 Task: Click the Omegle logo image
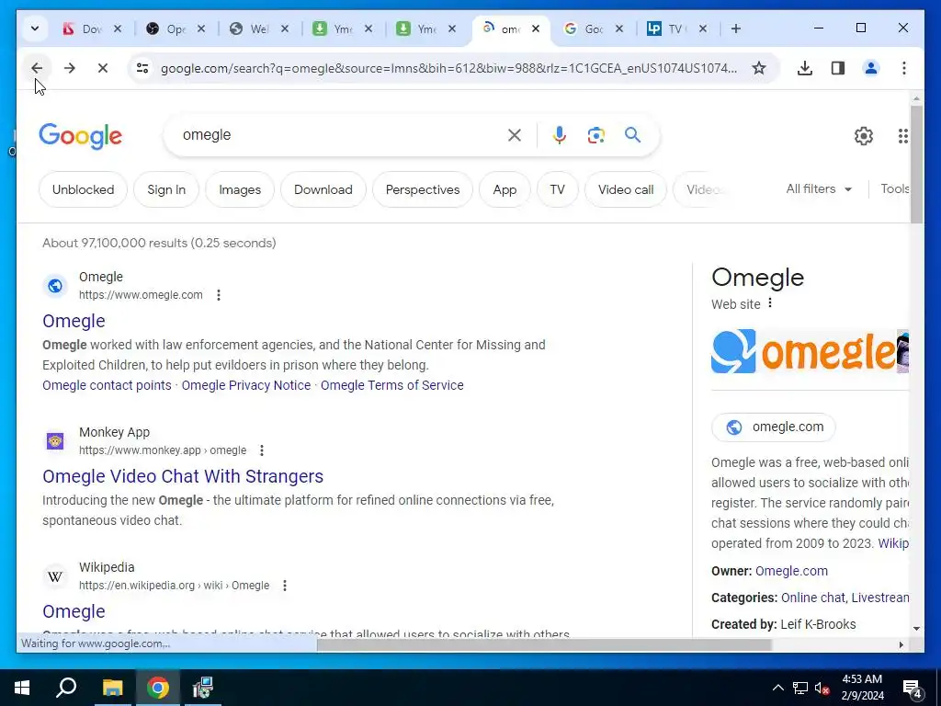[x=803, y=351]
